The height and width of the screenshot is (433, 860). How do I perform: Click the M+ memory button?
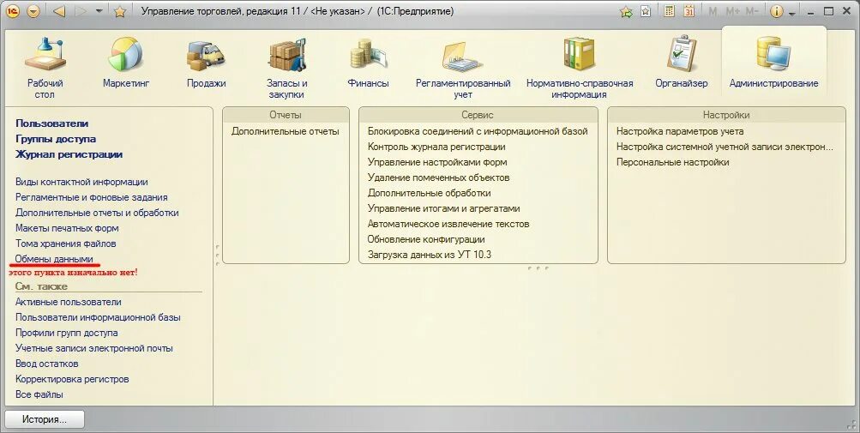click(733, 11)
